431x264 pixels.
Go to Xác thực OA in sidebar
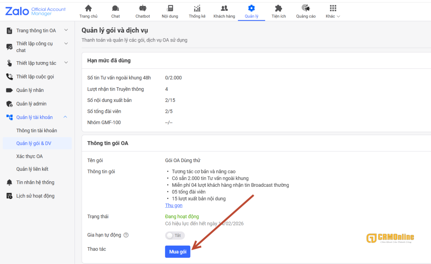pyautogui.click(x=29, y=156)
